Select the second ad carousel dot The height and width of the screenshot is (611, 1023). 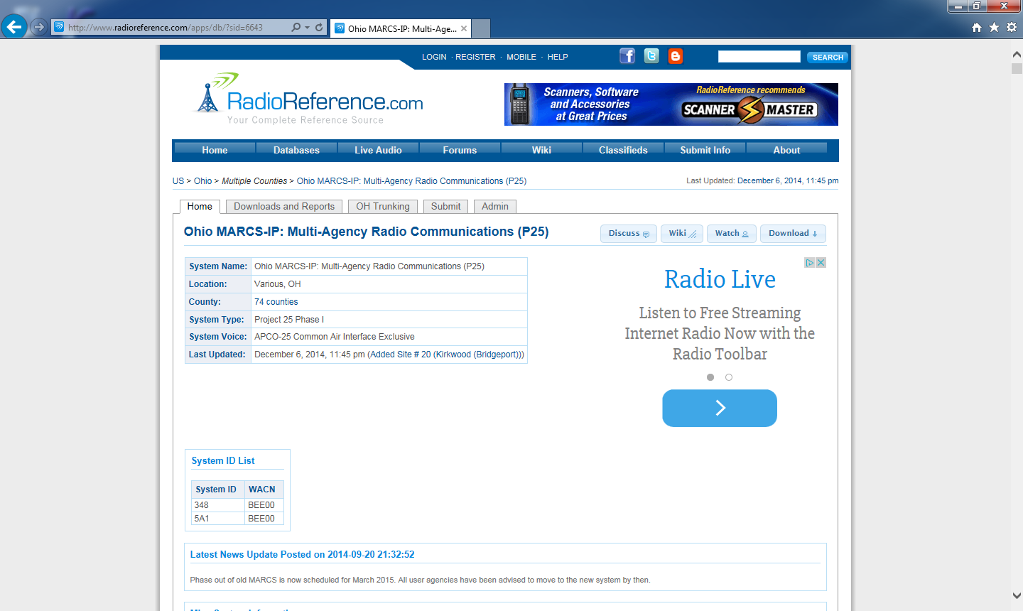pyautogui.click(x=729, y=377)
